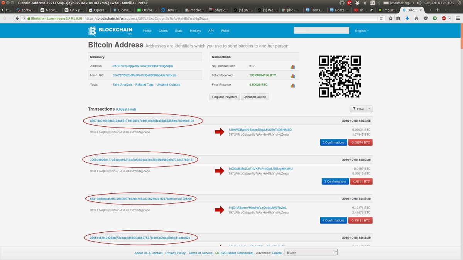Open the Pocket icon in toolbar
The width and height of the screenshot is (463, 260).
(x=426, y=18)
